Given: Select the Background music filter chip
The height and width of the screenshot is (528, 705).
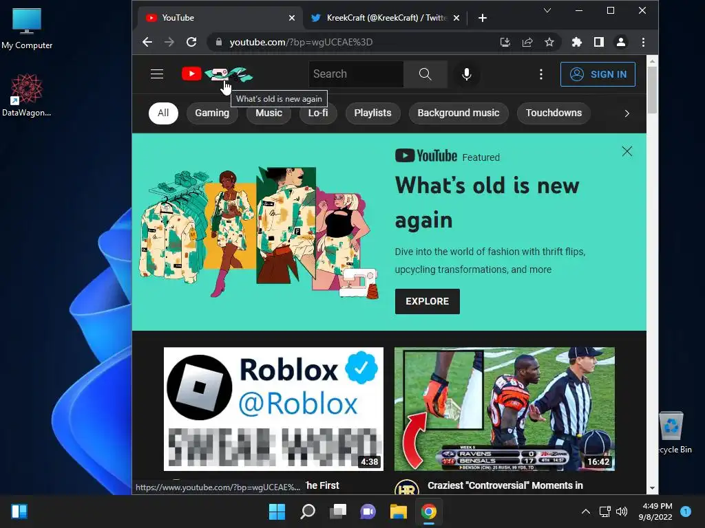Looking at the screenshot, I should point(458,113).
